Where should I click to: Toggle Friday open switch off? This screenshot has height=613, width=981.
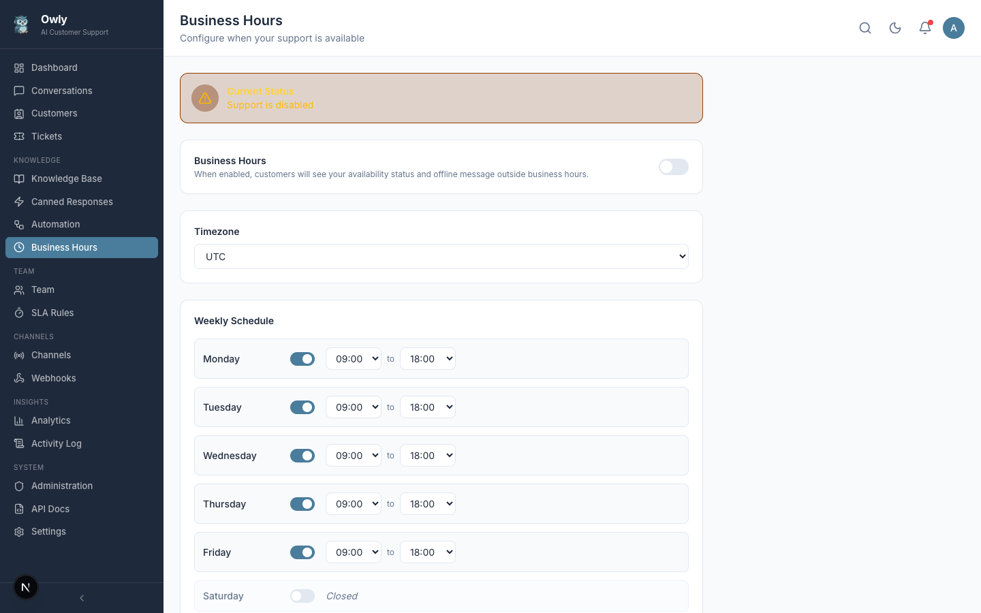coord(302,552)
